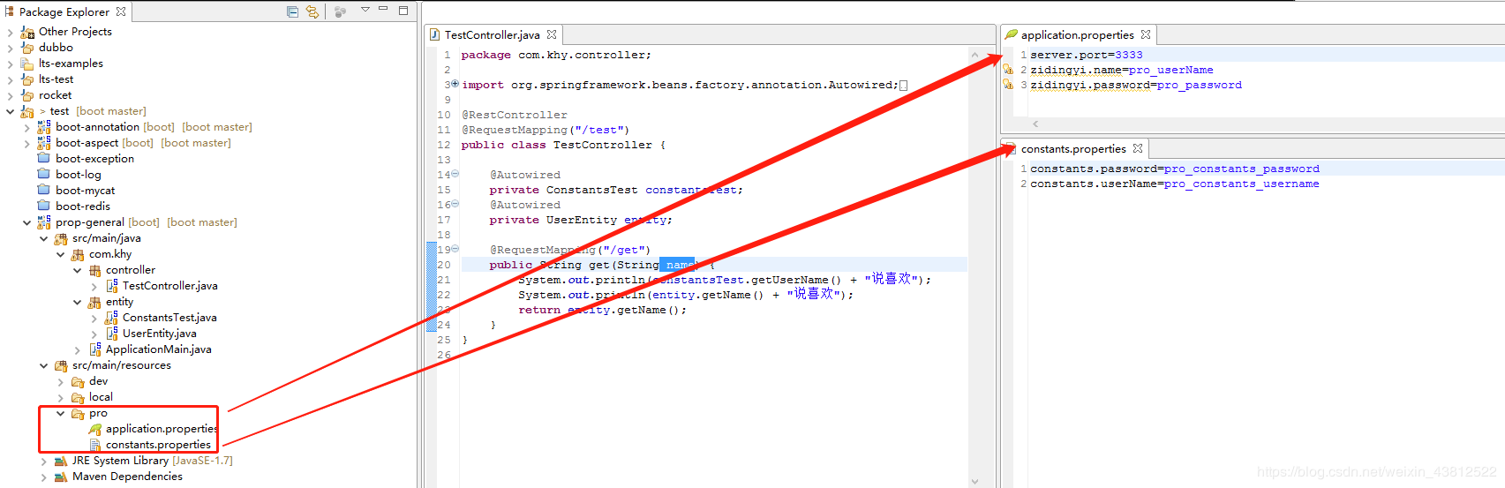Click the editor vertical scrollbar down arrow
The height and width of the screenshot is (488, 1505).
[974, 481]
